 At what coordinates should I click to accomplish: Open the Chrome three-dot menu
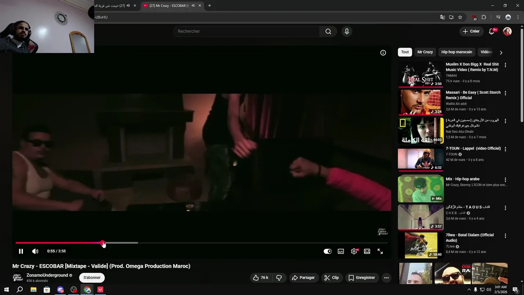pos(518,17)
